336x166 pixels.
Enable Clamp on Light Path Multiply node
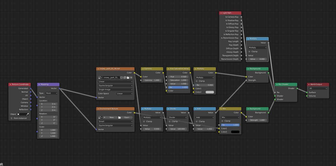click(249, 52)
